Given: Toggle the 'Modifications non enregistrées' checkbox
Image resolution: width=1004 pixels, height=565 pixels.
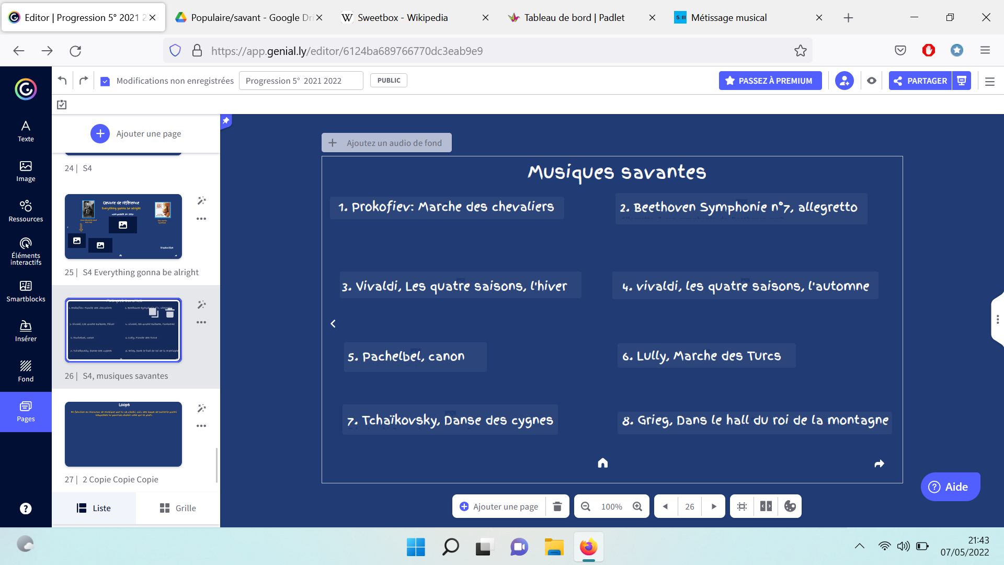Looking at the screenshot, I should (x=106, y=81).
